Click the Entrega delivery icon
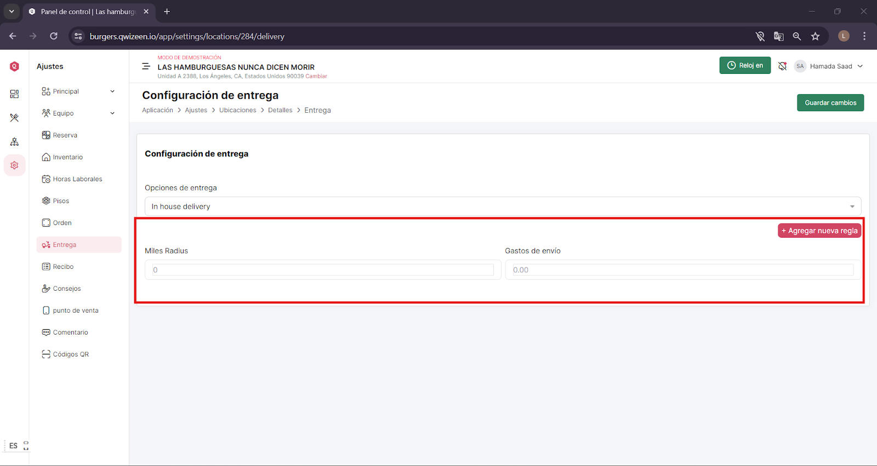877x466 pixels. coord(46,245)
